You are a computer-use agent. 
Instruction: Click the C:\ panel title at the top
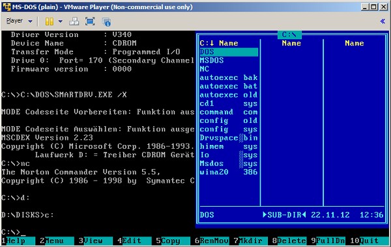289,34
